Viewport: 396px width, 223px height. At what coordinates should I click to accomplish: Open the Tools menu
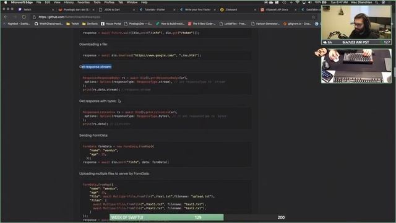[x=97, y=2]
